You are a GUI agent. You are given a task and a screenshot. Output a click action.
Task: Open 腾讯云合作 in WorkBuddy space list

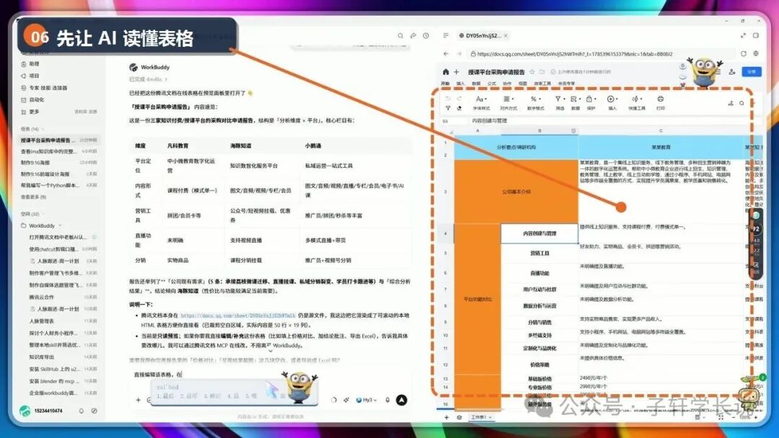tap(63, 297)
